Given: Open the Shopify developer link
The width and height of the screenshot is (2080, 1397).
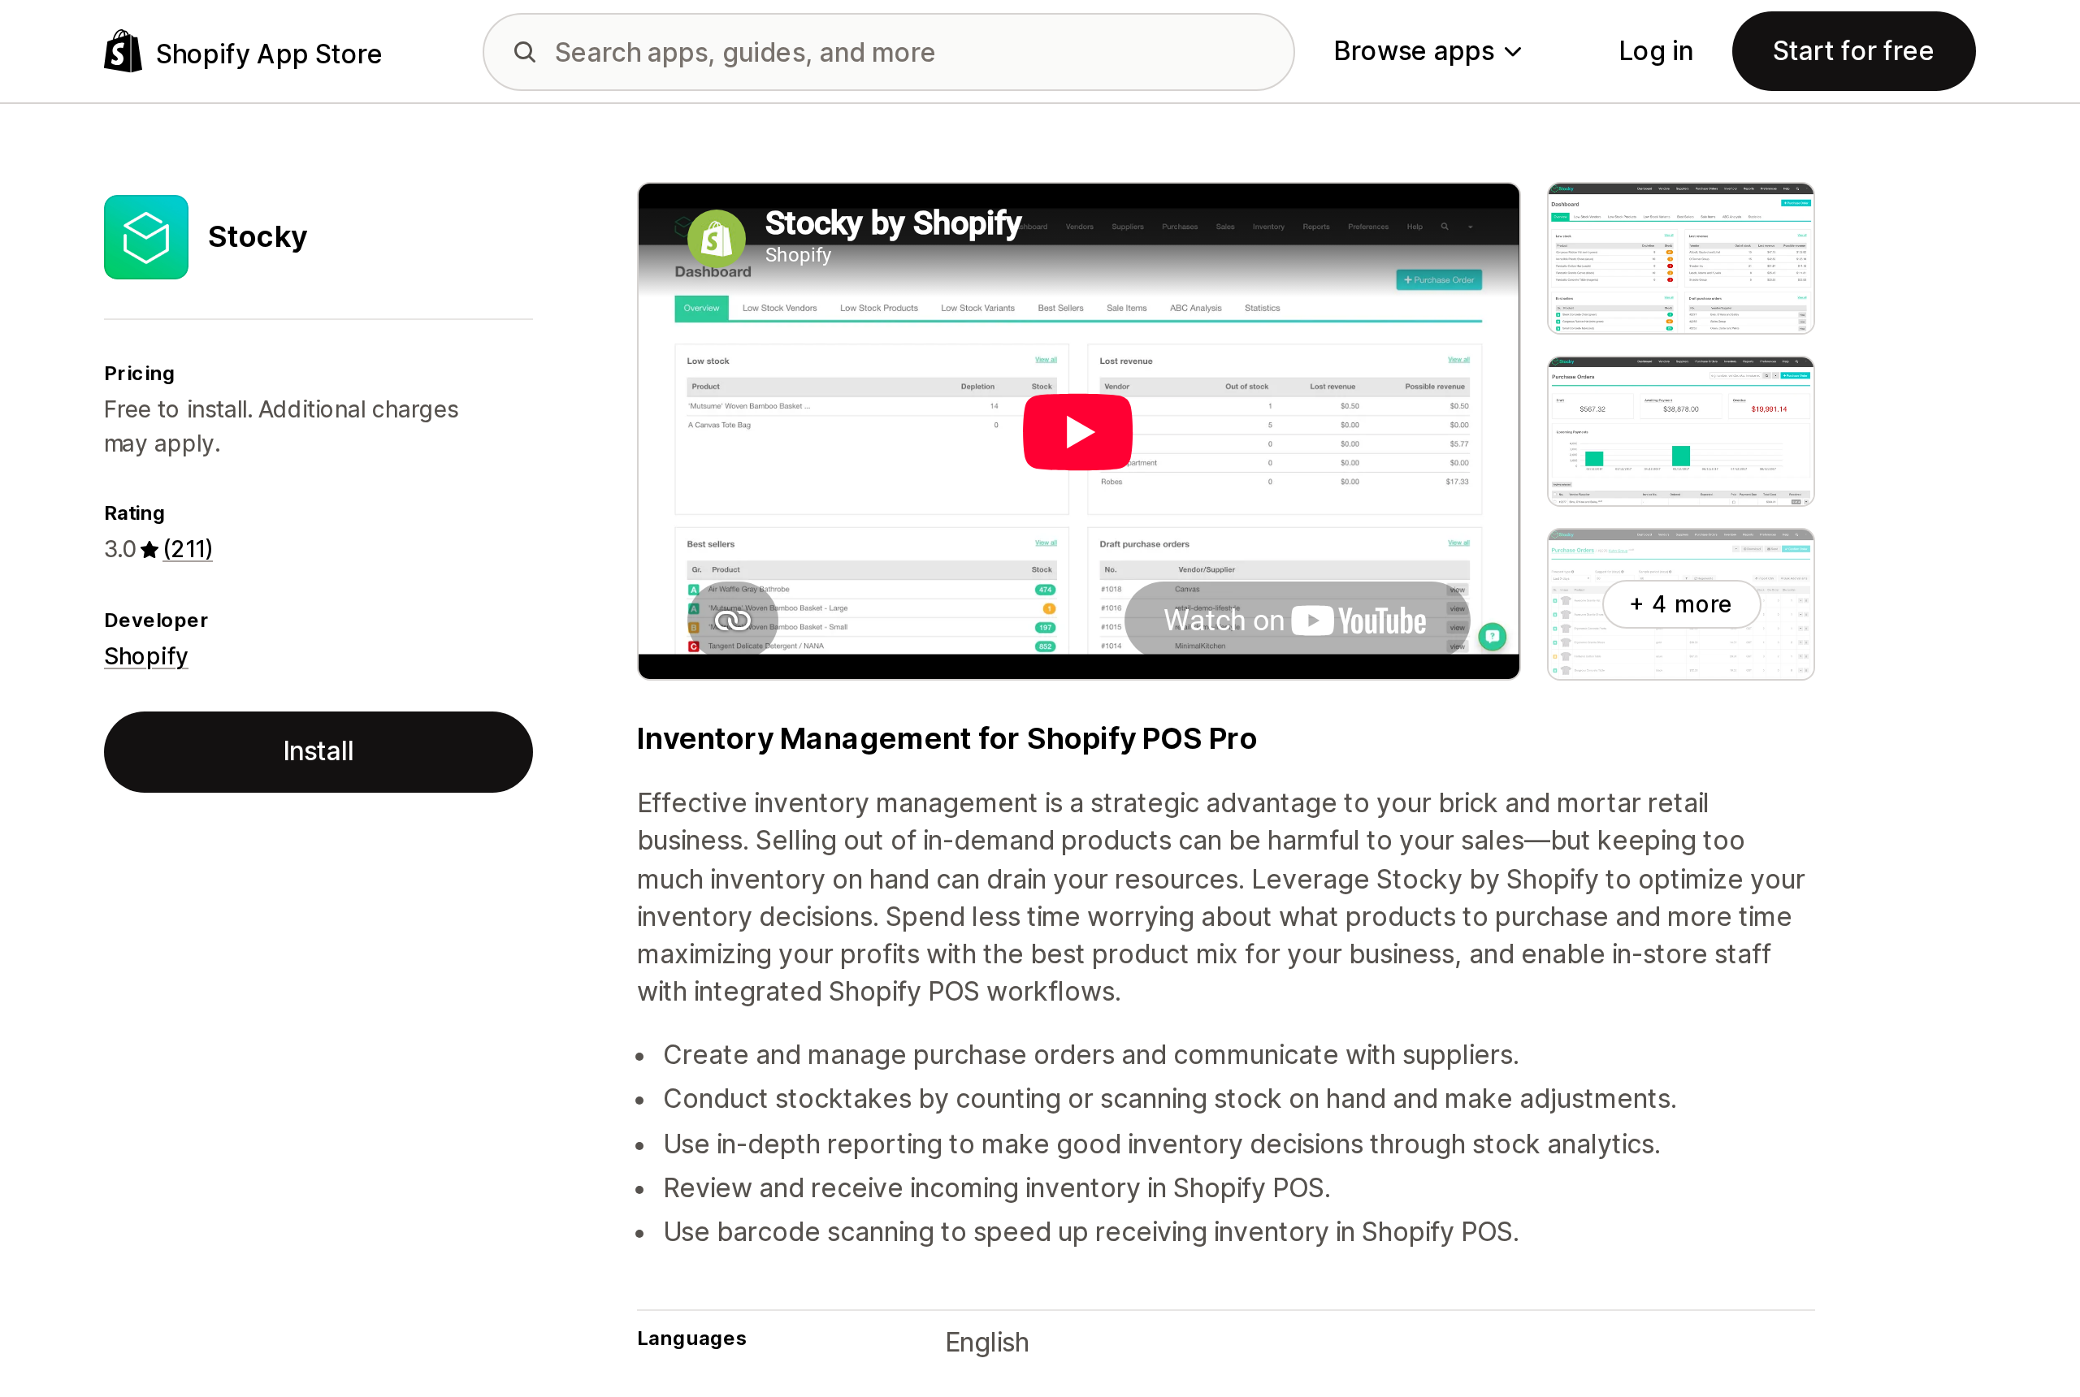Looking at the screenshot, I should [x=146, y=655].
